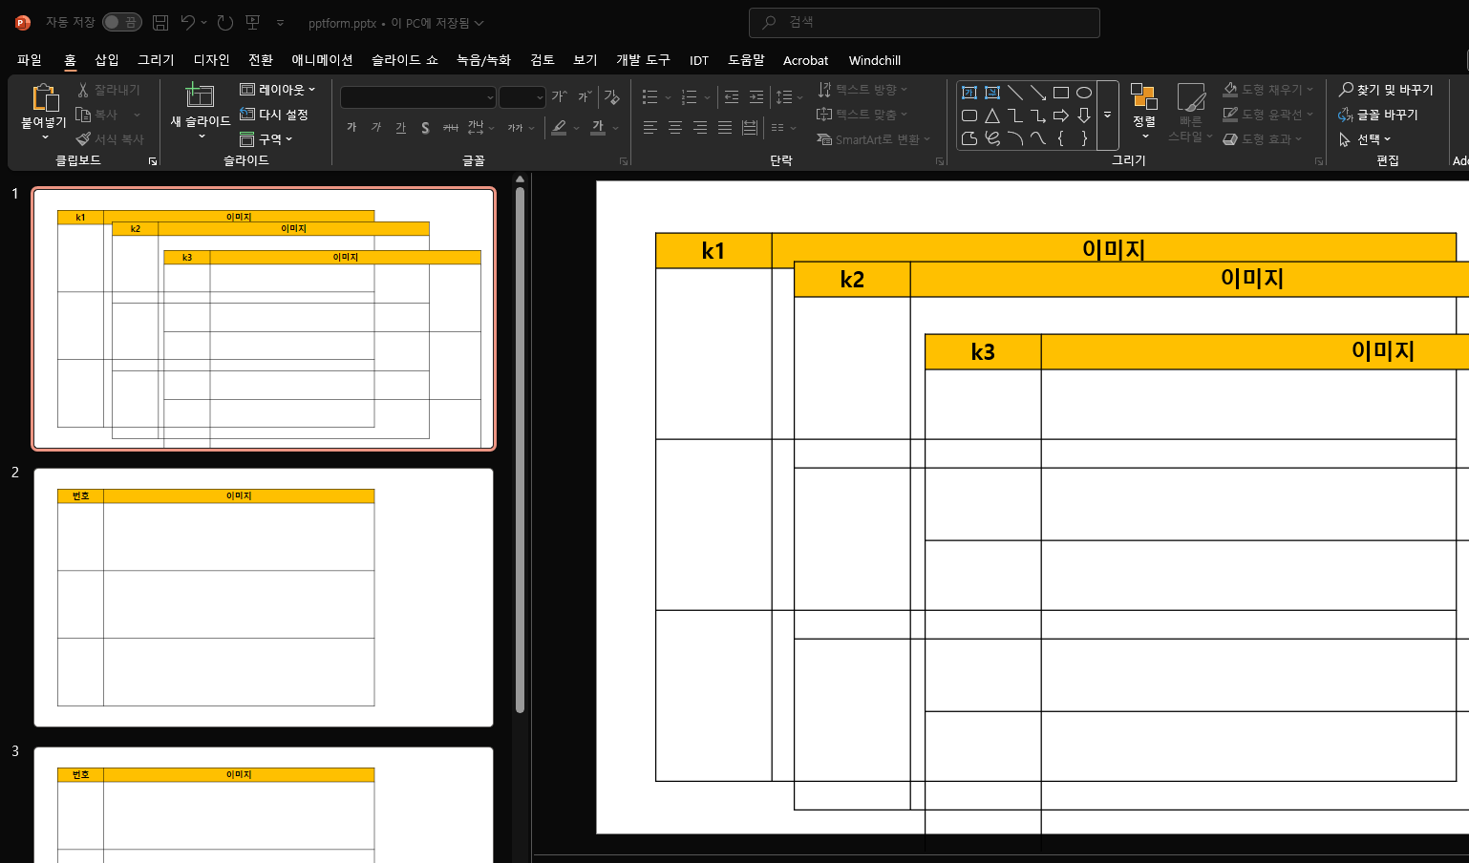Select the isosceles triangle shape
The width and height of the screenshot is (1469, 863).
[x=992, y=116]
